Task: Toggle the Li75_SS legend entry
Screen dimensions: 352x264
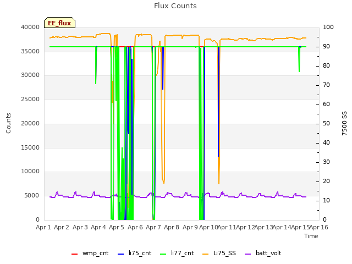Action: click(219, 254)
